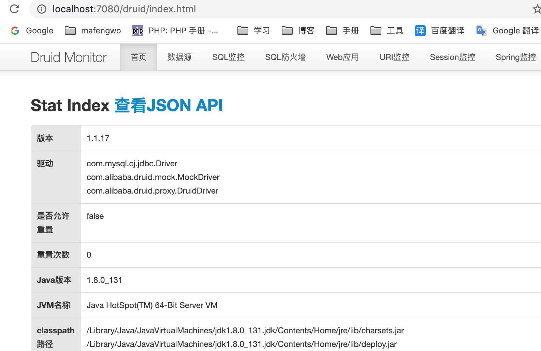Screen dimensions: 541x351
Task: Click the 版本 row label
Action: [45, 138]
